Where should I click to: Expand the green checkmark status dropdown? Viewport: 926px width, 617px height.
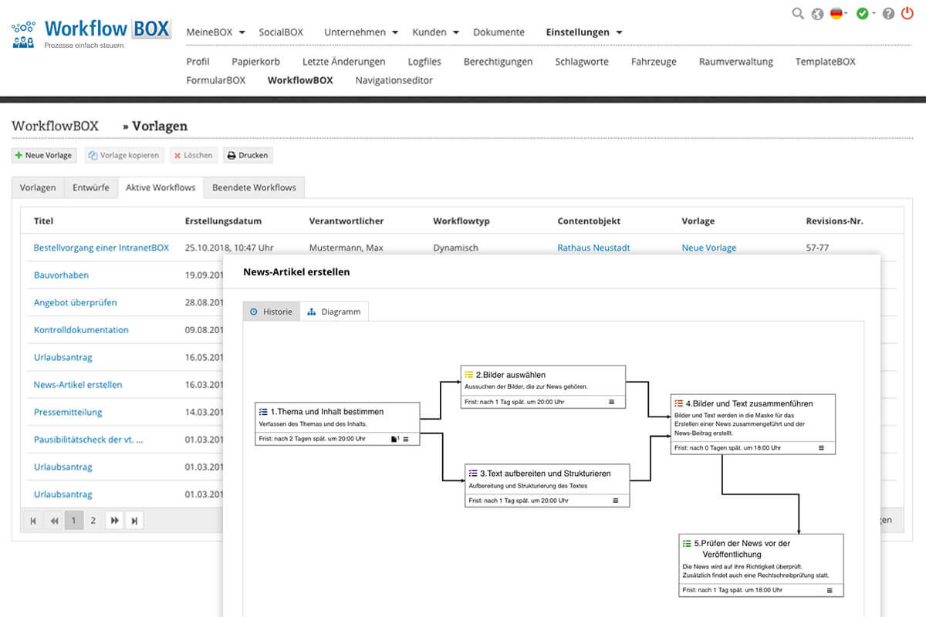coord(866,14)
